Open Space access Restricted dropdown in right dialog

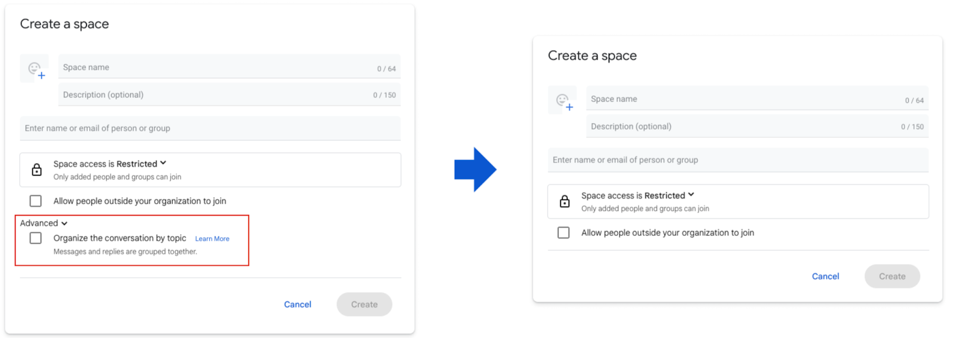tap(638, 195)
